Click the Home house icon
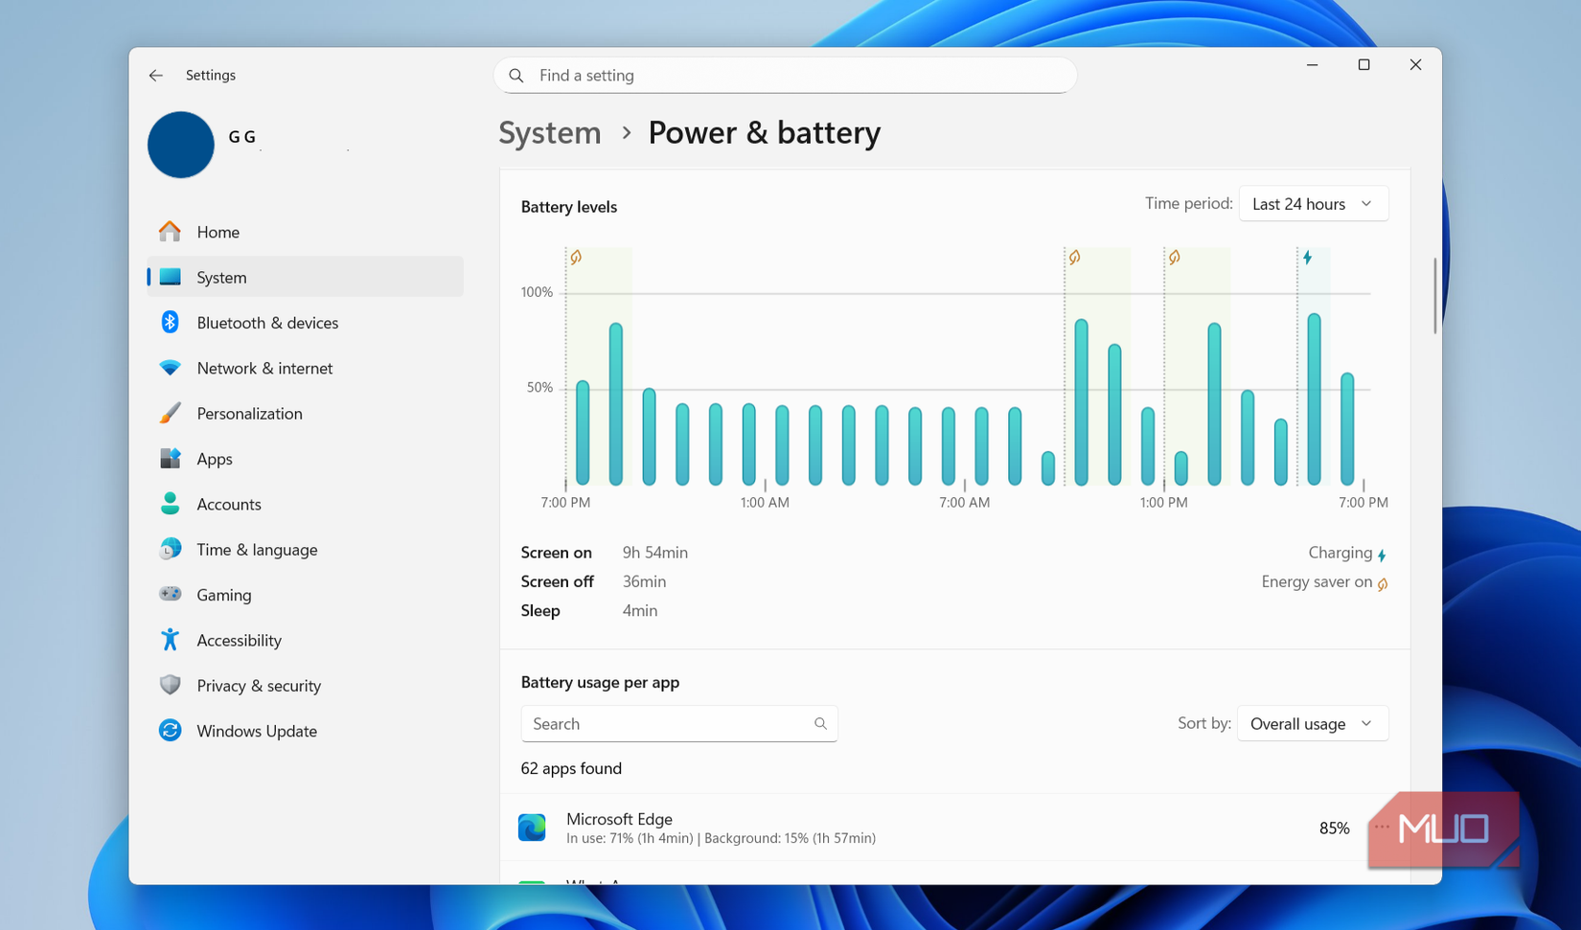The height and width of the screenshot is (930, 1581). pyautogui.click(x=170, y=232)
